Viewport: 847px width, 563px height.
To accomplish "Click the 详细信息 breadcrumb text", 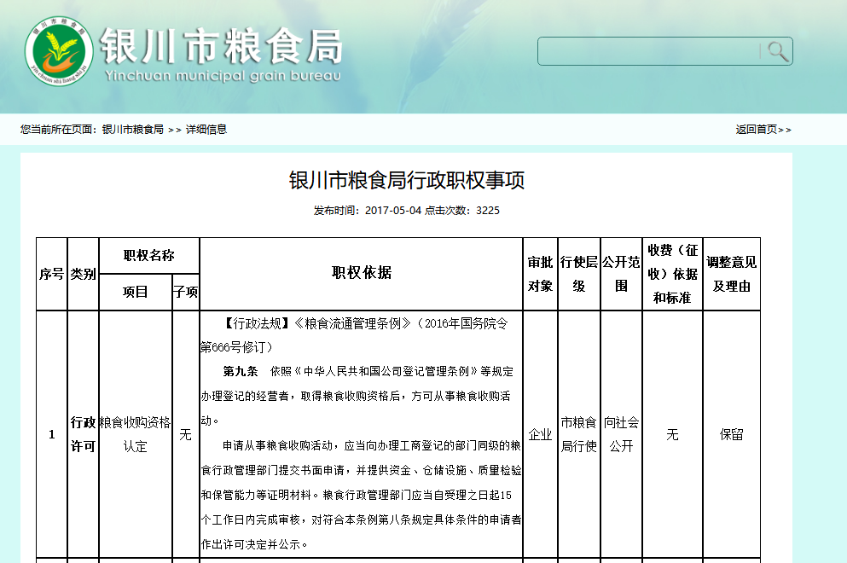I will click(x=206, y=130).
